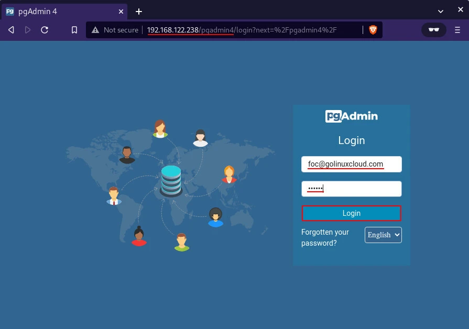This screenshot has width=469, height=329.
Task: Close the pgAdmin 4 tab
Action: point(121,11)
